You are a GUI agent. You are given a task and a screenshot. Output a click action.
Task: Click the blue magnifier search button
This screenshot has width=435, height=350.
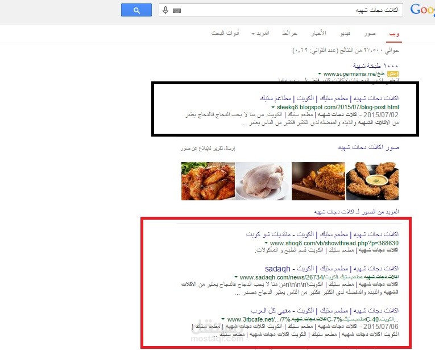tap(136, 10)
